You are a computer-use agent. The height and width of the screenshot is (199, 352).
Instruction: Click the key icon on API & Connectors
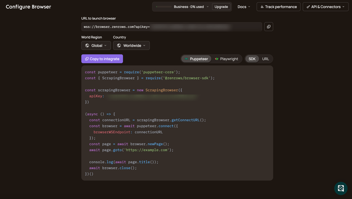point(308,7)
